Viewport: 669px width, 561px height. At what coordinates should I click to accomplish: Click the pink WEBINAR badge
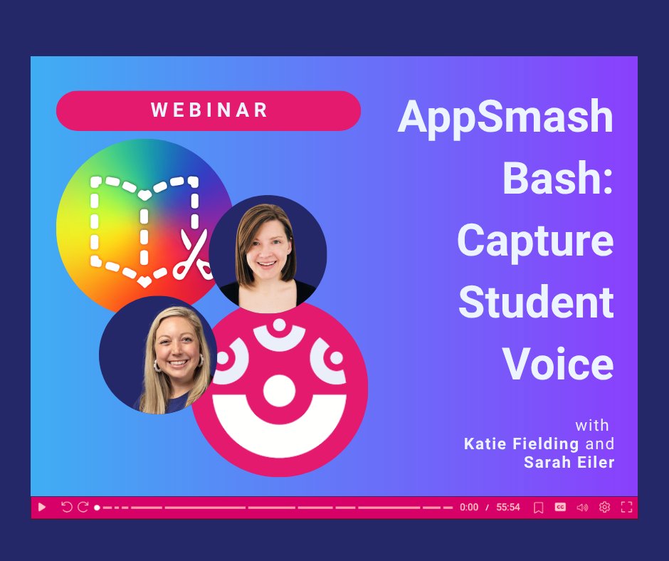coord(209,110)
